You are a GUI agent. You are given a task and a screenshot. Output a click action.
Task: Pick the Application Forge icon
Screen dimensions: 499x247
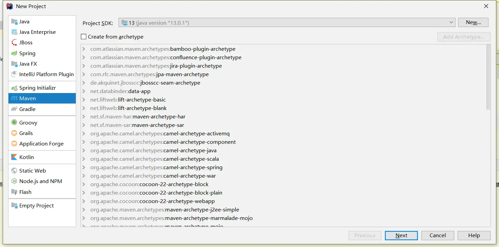pyautogui.click(x=14, y=144)
